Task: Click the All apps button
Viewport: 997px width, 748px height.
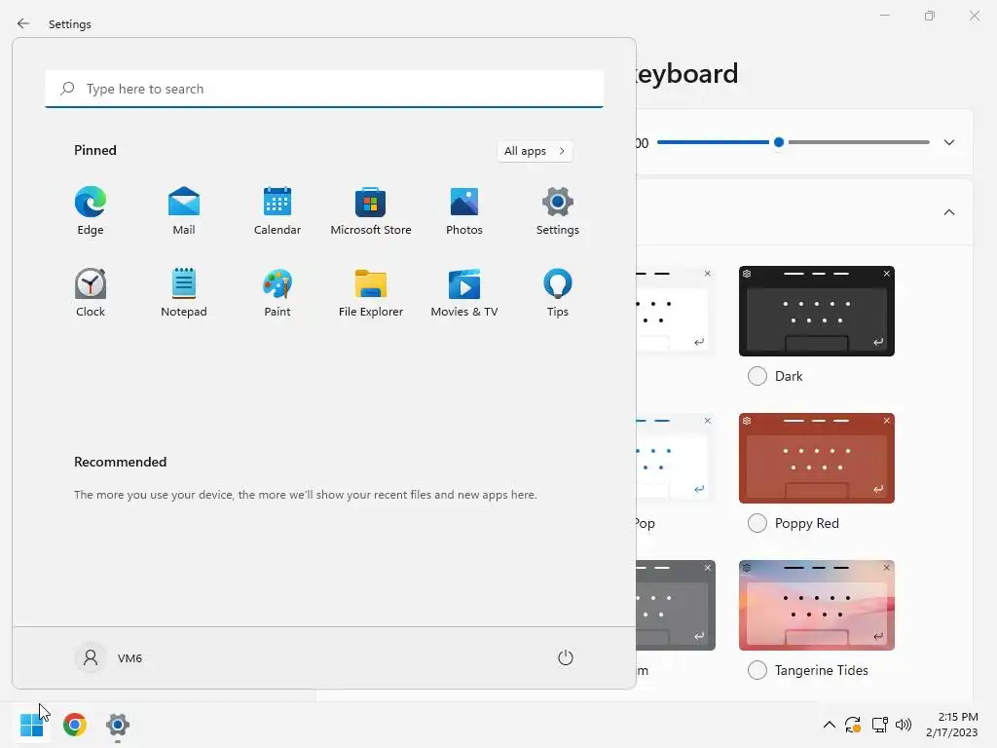Action: coord(535,151)
